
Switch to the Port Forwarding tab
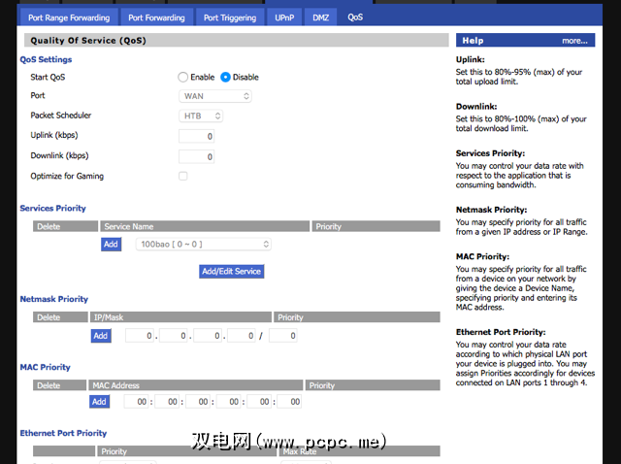156,17
